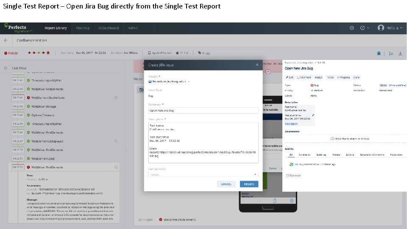Open the Project dropdown in JIRA dialog
The height and width of the screenshot is (229, 407).
click(x=169, y=81)
